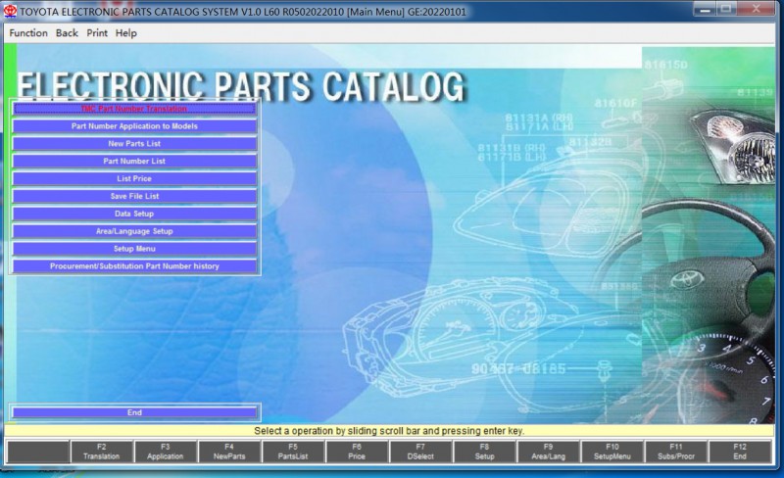Open Part Number Application to Models
The width and height of the screenshot is (784, 478).
pos(134,126)
